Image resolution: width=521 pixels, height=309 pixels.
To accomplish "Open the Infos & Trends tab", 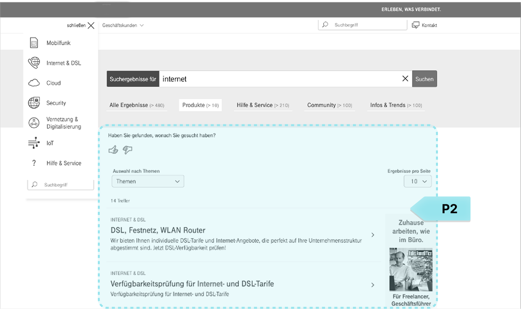I will 396,105.
